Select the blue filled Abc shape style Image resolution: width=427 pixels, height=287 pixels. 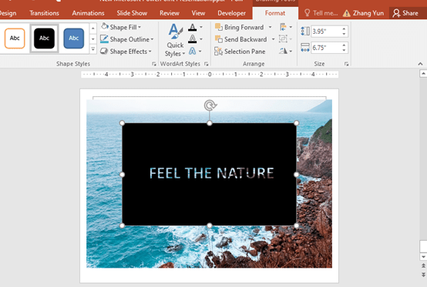coord(74,38)
